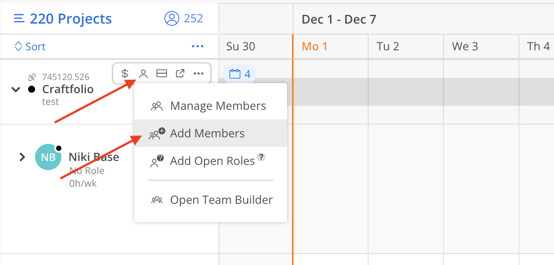
Task: Open Craftfolio project in new window icon
Action: pyautogui.click(x=180, y=73)
